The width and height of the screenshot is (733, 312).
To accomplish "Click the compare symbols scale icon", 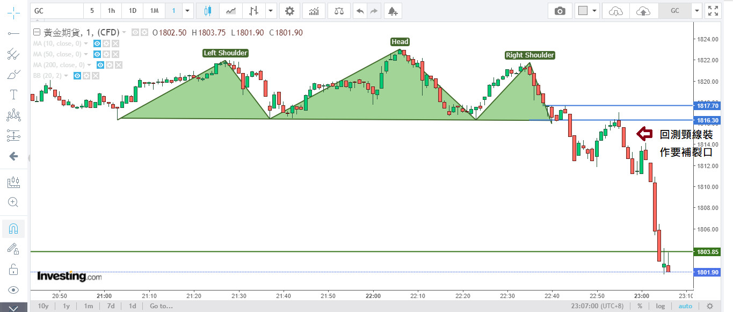I will point(338,11).
